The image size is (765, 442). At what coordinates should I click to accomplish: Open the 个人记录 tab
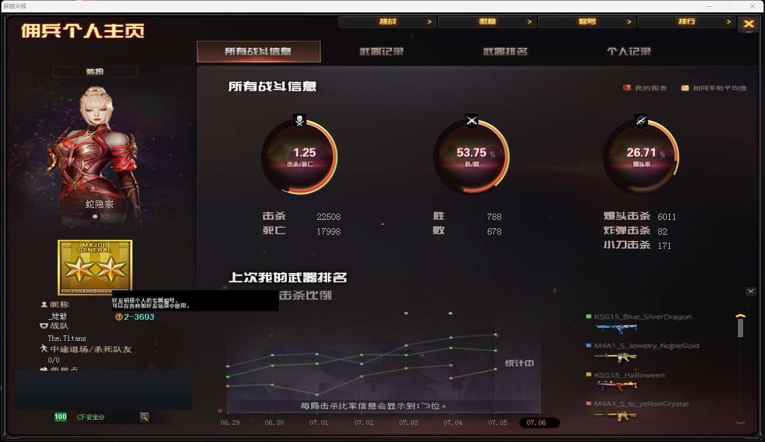point(629,51)
